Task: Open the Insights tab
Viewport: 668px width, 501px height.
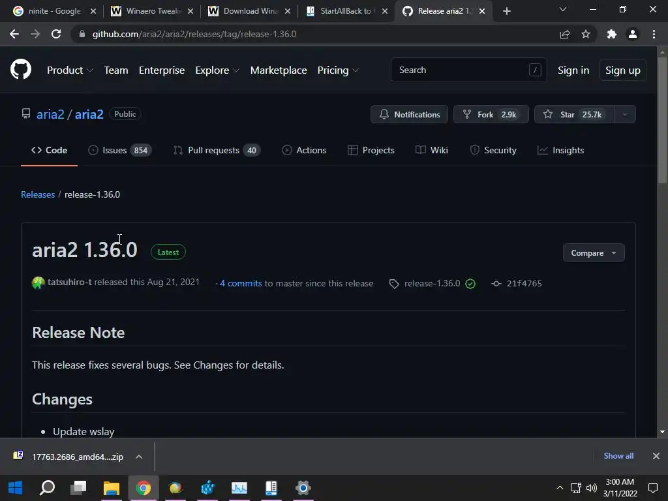Action: click(560, 151)
